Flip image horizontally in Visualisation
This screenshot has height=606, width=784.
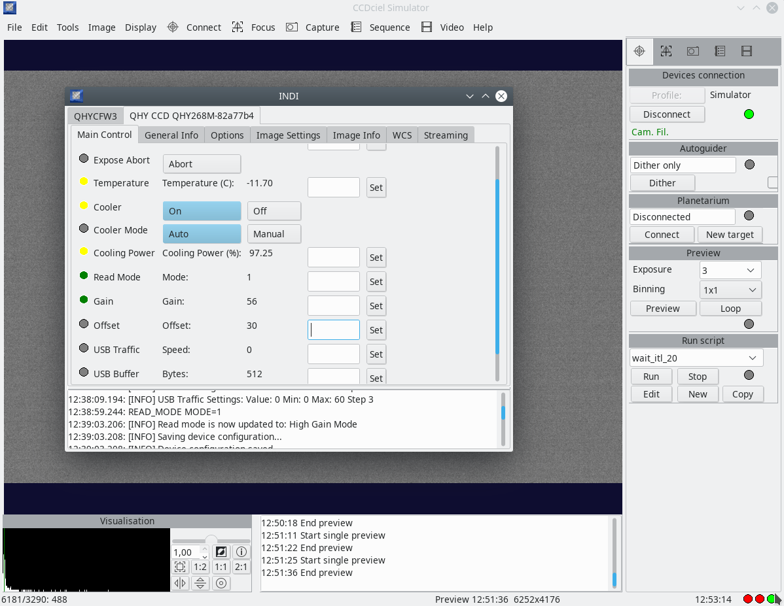point(180,583)
